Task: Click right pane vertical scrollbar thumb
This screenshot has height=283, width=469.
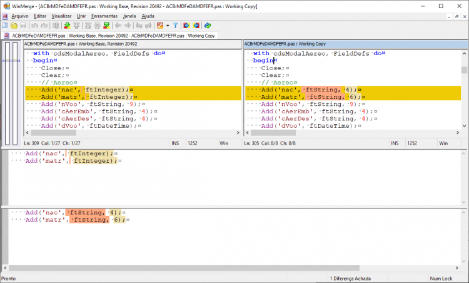Action: pos(464,69)
